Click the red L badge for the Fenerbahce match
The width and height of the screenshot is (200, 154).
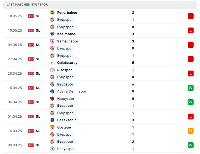(x=191, y=16)
